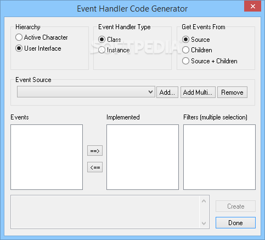Close the Event Handler Code Generator window
The height and width of the screenshot is (240, 265).
tap(253, 6)
